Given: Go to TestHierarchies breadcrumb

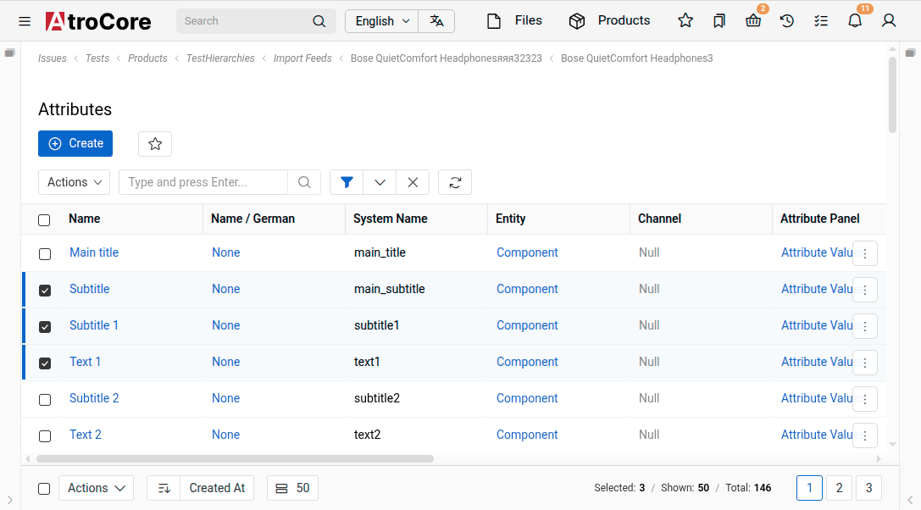Looking at the screenshot, I should click(x=220, y=58).
